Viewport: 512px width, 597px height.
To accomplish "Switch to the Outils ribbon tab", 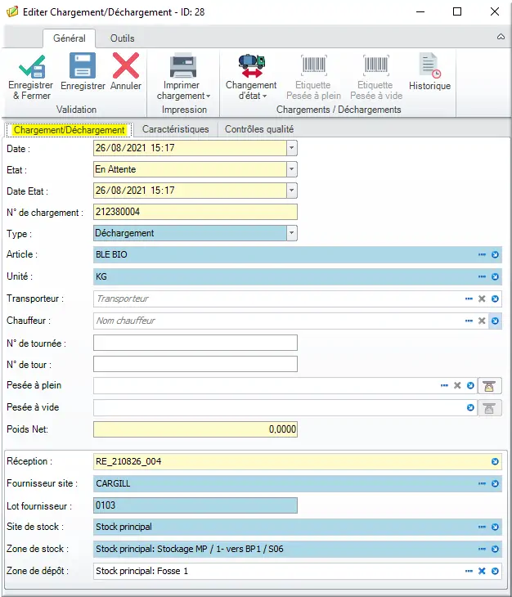I will tap(122, 38).
